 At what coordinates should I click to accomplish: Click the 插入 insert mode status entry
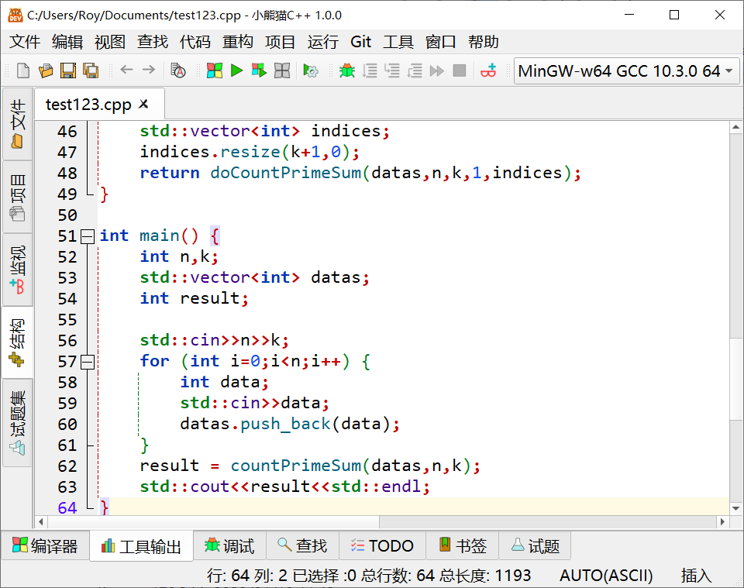(x=696, y=576)
